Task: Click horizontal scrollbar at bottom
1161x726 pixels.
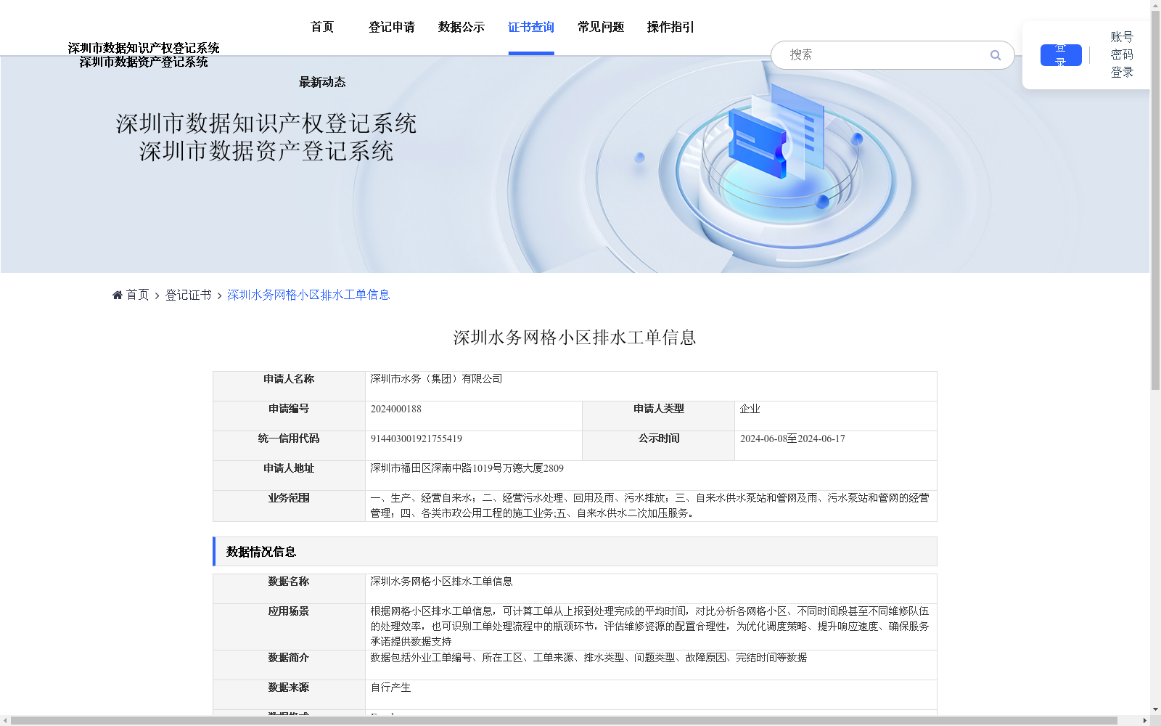Action: point(565,721)
